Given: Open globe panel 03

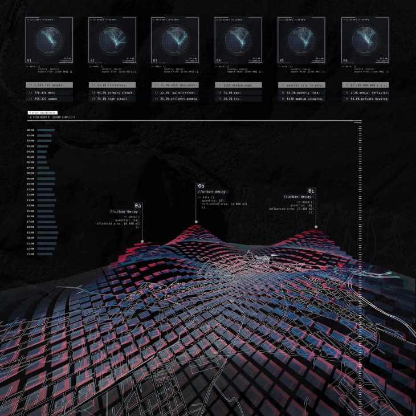Looking at the screenshot, I should point(175,40).
